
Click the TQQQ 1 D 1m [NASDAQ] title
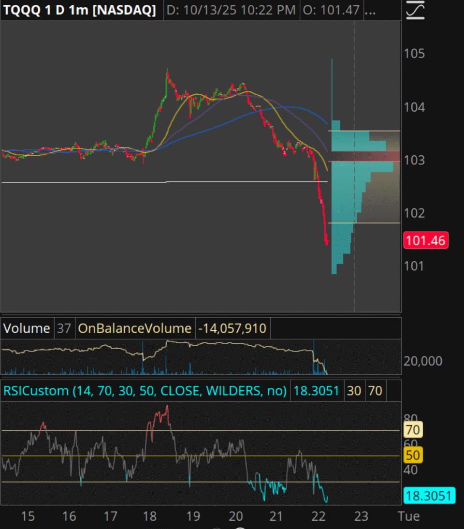pyautogui.click(x=80, y=10)
